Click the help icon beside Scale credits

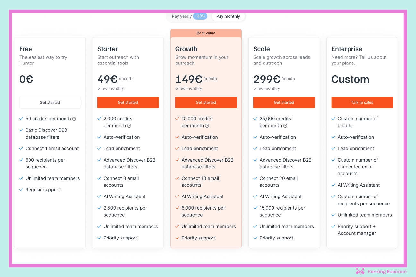click(x=285, y=126)
